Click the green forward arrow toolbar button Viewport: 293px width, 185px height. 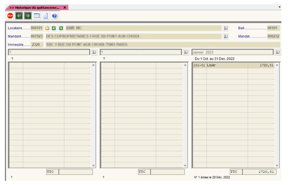(28, 16)
